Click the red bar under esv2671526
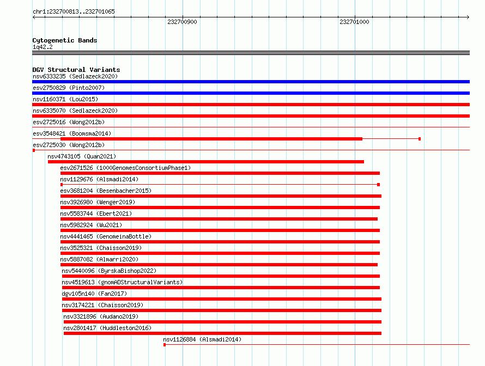Image resolution: width=485 pixels, height=366 pixels. (x=220, y=173)
